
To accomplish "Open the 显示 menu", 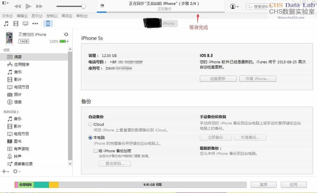I will click(37, 16).
